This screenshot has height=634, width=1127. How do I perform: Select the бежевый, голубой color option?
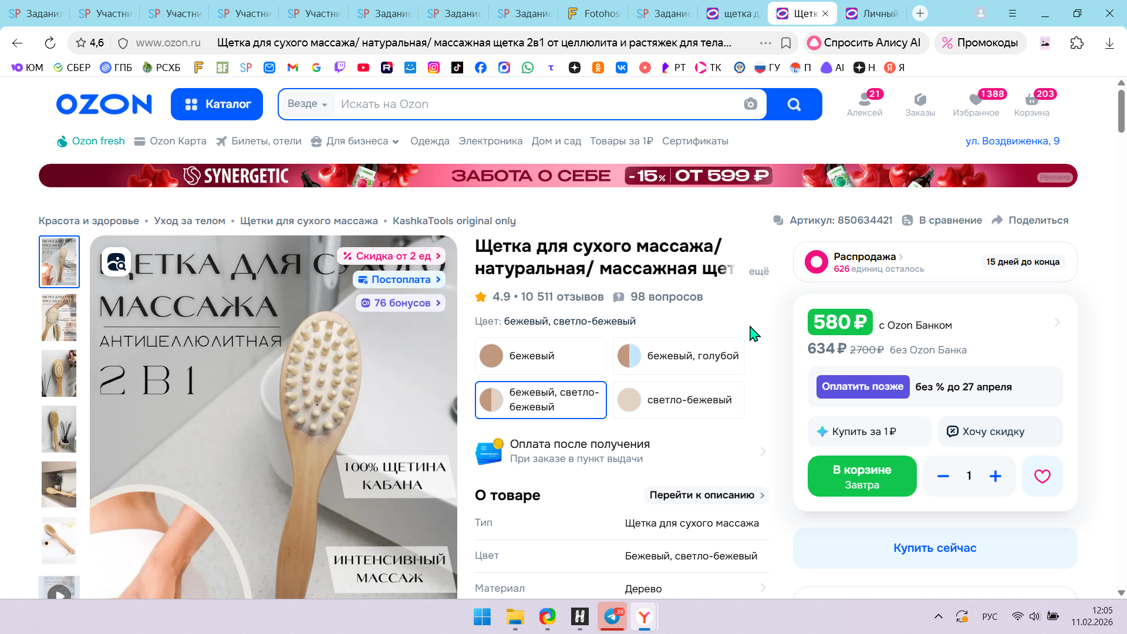[x=679, y=356]
